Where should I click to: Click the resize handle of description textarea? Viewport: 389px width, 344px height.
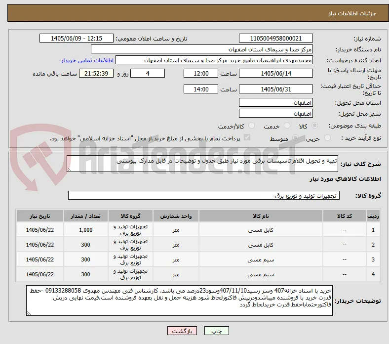tap(69, 170)
